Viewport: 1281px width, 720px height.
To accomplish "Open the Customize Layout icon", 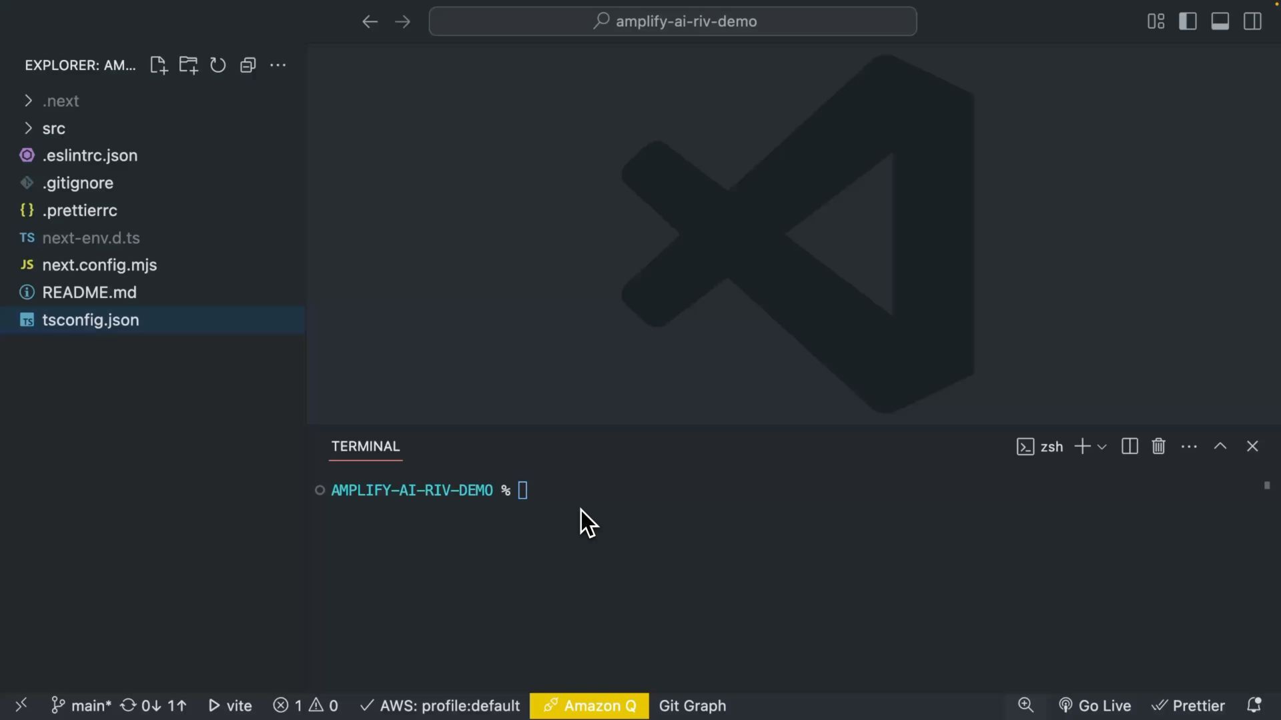I will (1156, 21).
